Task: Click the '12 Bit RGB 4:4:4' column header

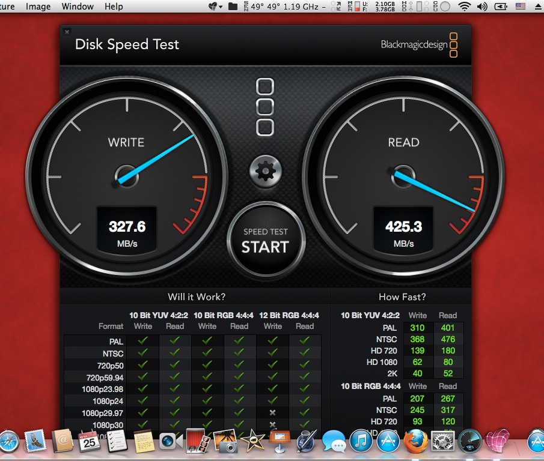Action: (289, 316)
